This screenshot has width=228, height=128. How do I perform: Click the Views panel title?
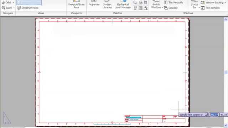tap(41, 13)
